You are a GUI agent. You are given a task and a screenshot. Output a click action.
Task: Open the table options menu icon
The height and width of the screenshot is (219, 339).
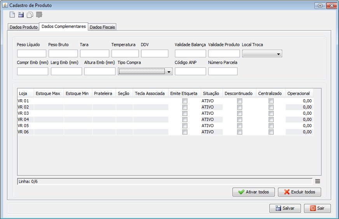coord(318,181)
